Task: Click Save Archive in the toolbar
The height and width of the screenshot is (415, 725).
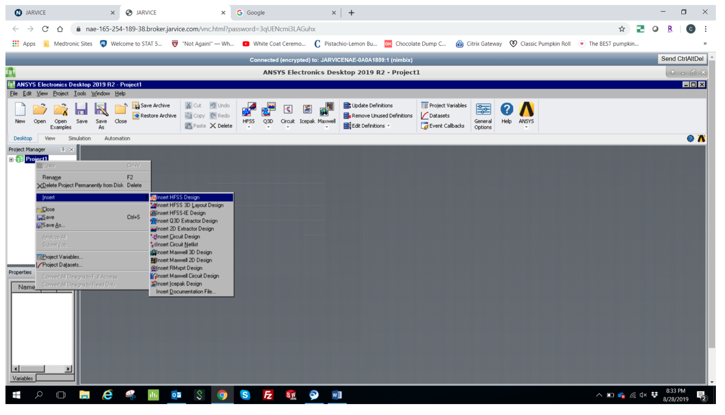Action: pyautogui.click(x=151, y=106)
